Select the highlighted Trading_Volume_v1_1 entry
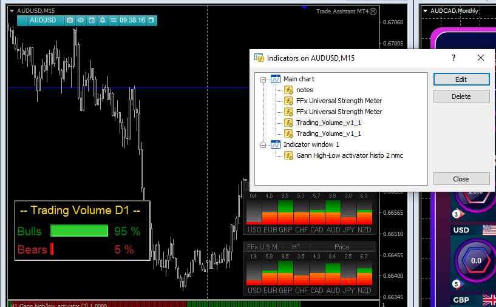 (328, 123)
